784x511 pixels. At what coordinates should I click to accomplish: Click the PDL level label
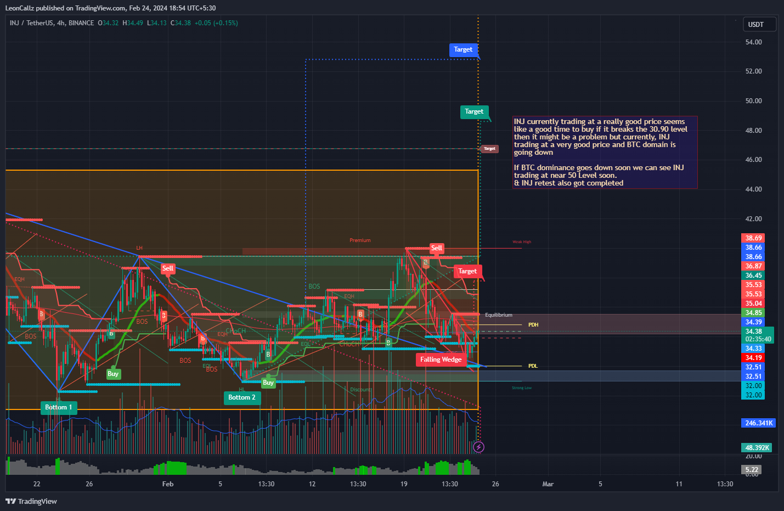[x=533, y=366]
